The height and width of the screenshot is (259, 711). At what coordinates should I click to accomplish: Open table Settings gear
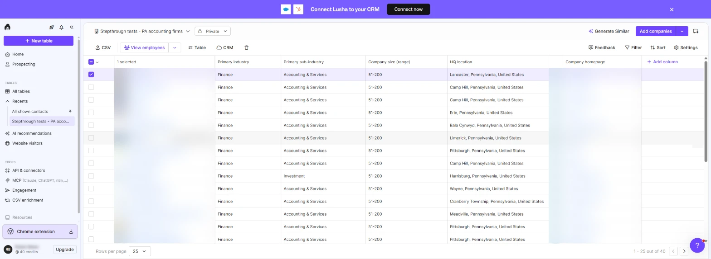point(686,47)
